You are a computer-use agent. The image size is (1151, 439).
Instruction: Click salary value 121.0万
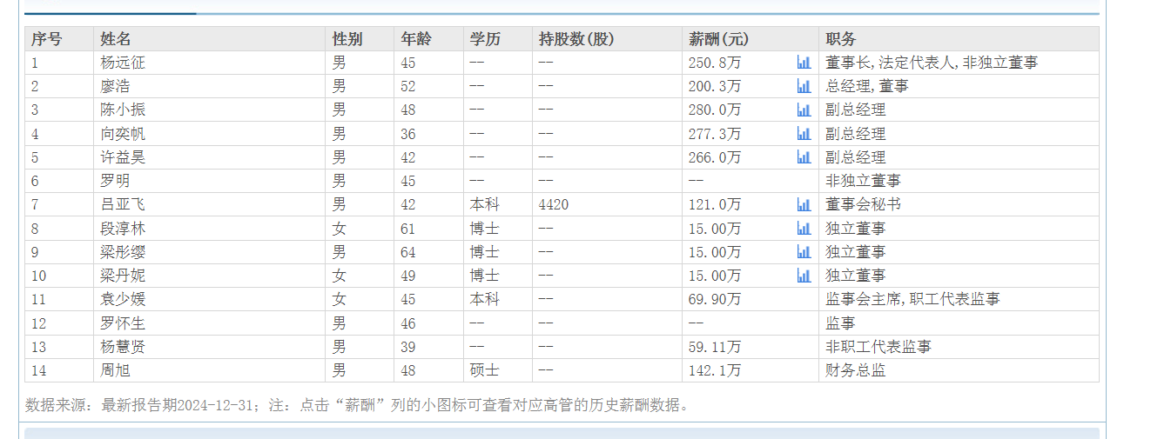coord(715,204)
